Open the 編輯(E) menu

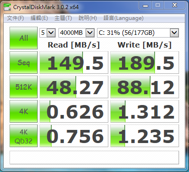point(39,18)
